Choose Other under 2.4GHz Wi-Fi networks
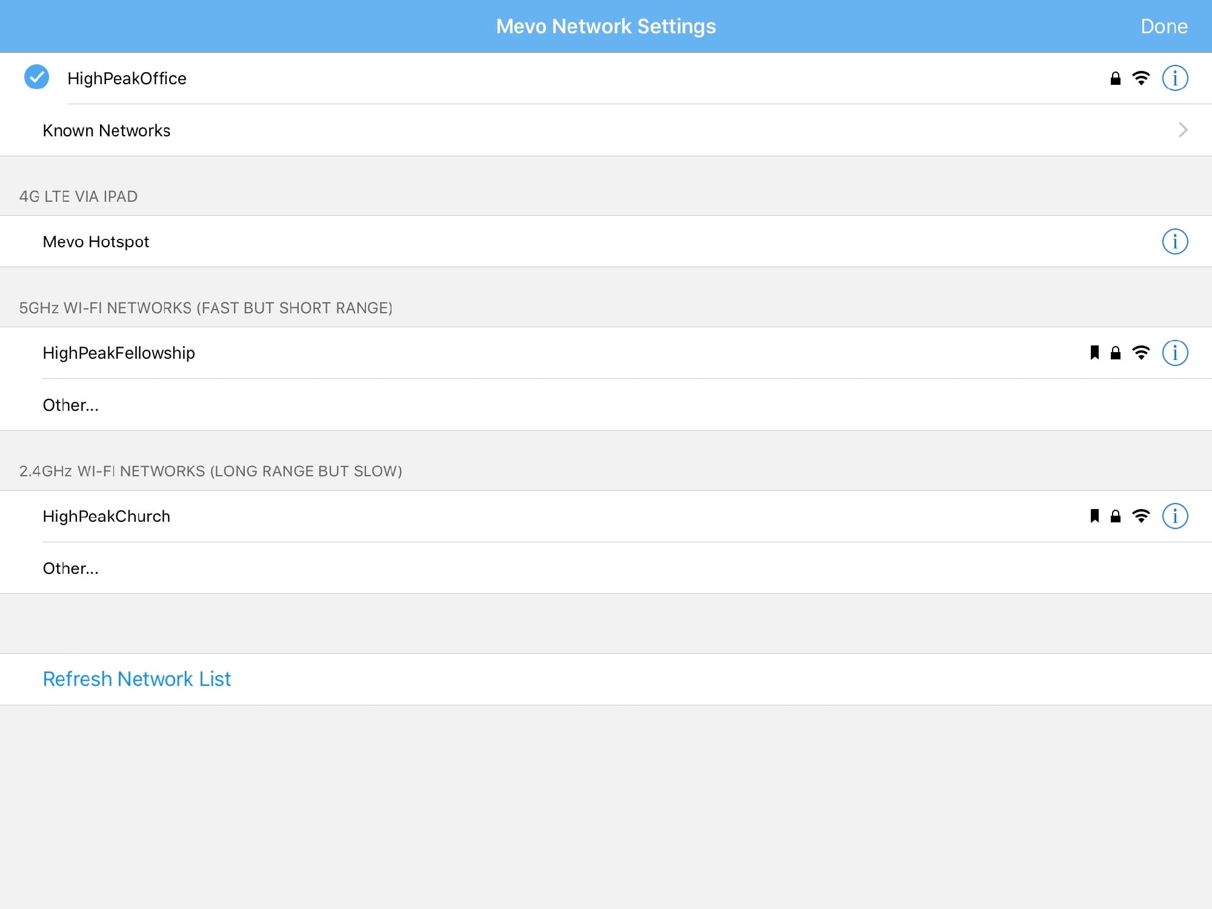This screenshot has height=909, width=1212. pyautogui.click(x=606, y=568)
